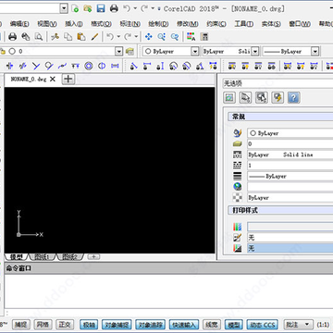This screenshot has width=333, height=333.
Task: Toggle the 捕捉 snap button in the status bar
Action: pos(21,325)
